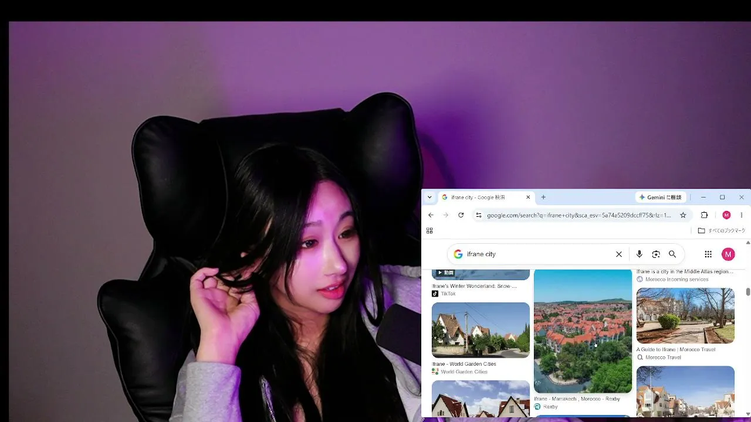This screenshot has height=422, width=751.
Task: Click the 'Morocco Travel' source label
Action: click(x=663, y=358)
